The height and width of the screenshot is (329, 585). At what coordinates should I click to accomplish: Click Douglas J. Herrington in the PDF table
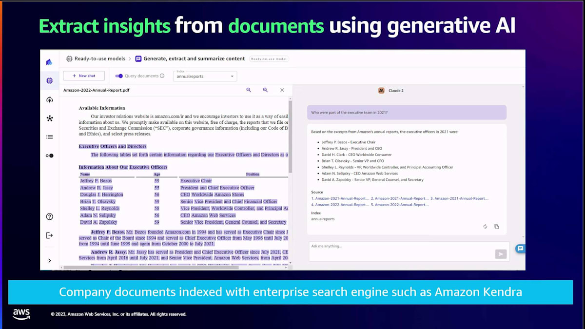[x=101, y=194]
